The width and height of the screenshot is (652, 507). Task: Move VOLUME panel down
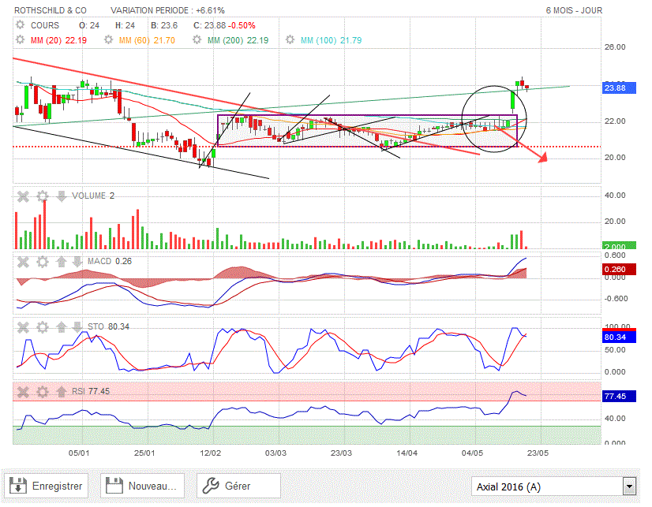coord(60,196)
